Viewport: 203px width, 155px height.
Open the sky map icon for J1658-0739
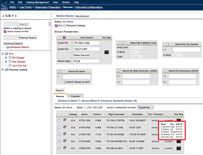click(x=179, y=148)
